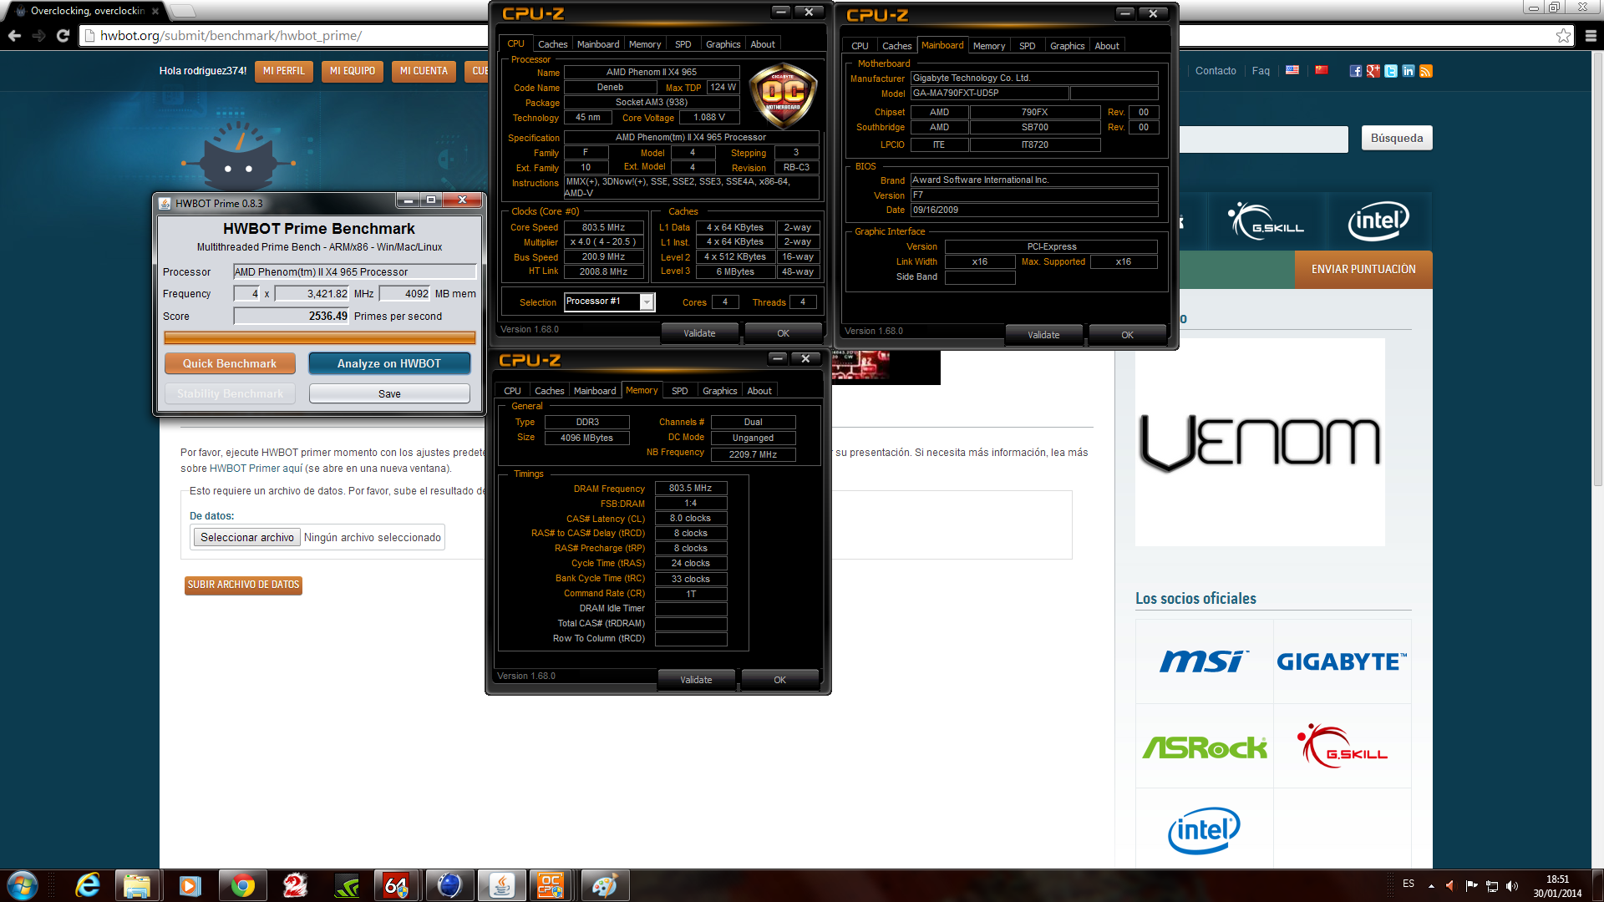
Task: Open the GIGABYTE partner logo
Action: pyautogui.click(x=1342, y=661)
